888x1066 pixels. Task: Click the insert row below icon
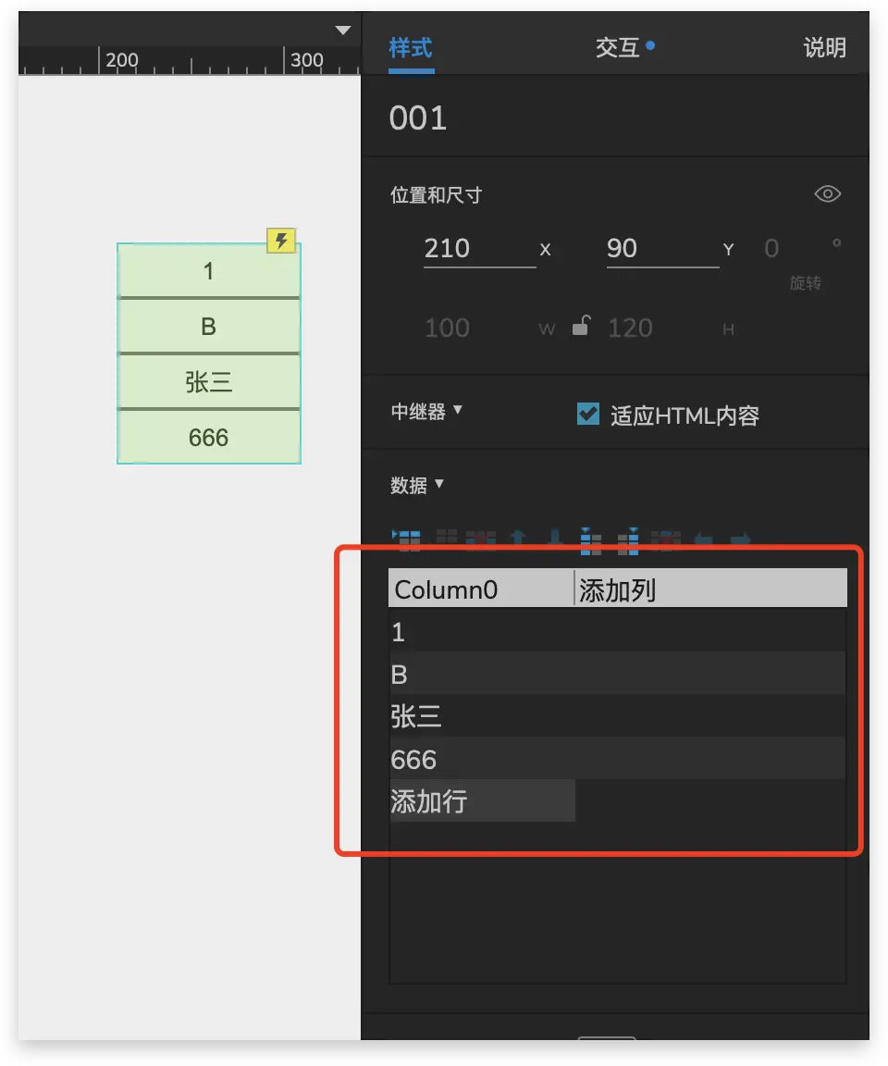(447, 539)
